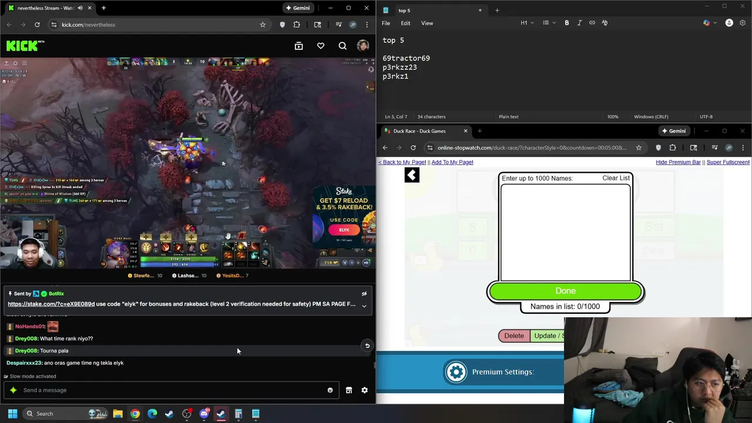Image resolution: width=752 pixels, height=423 pixels.
Task: Toggle italic formatting in Notepad
Action: coord(579,23)
